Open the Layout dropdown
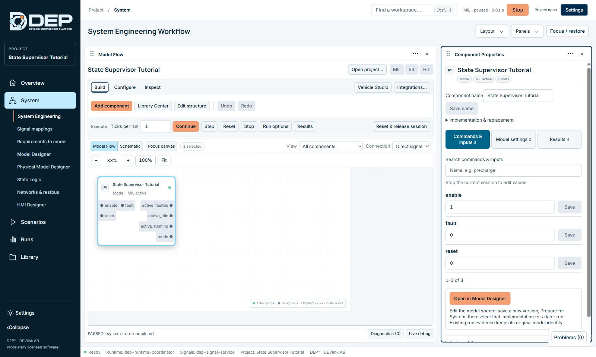The height and width of the screenshot is (357, 596). (492, 31)
